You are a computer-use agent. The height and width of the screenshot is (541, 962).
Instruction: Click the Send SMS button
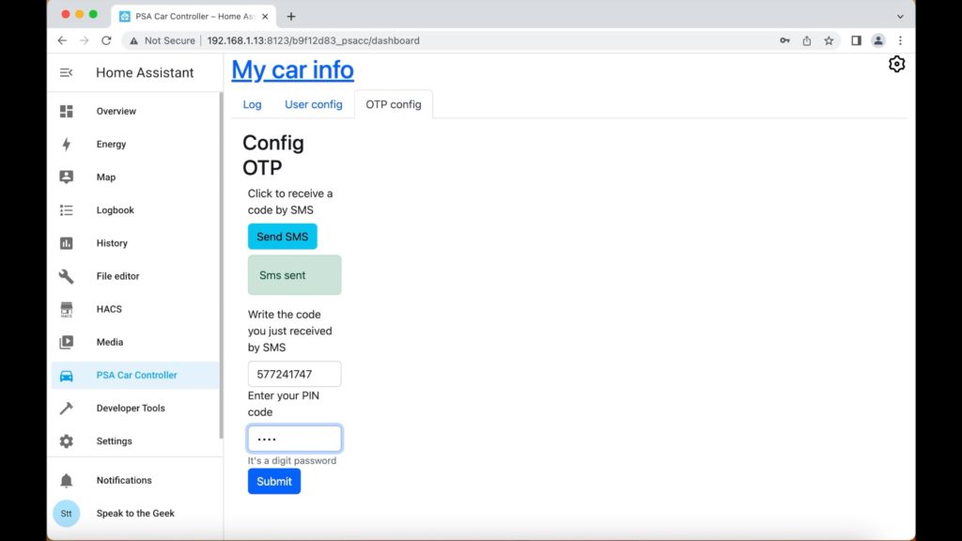282,237
